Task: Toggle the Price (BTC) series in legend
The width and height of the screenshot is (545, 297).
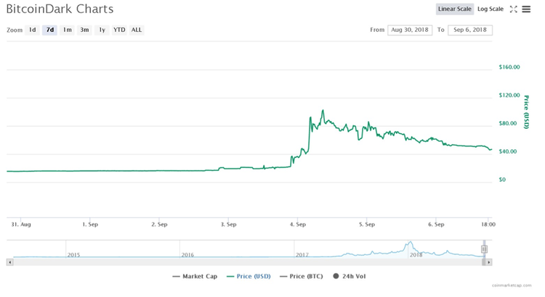Action: (x=302, y=276)
